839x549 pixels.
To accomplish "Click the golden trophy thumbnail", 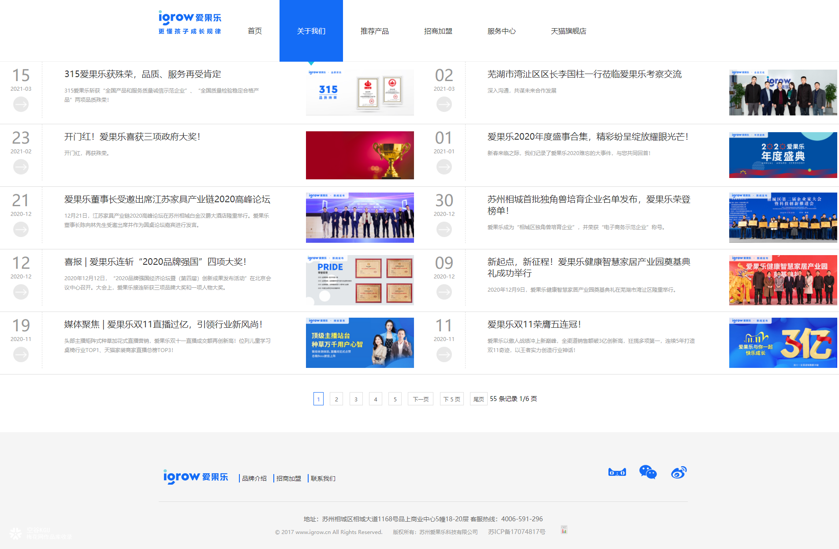I will click(x=360, y=155).
